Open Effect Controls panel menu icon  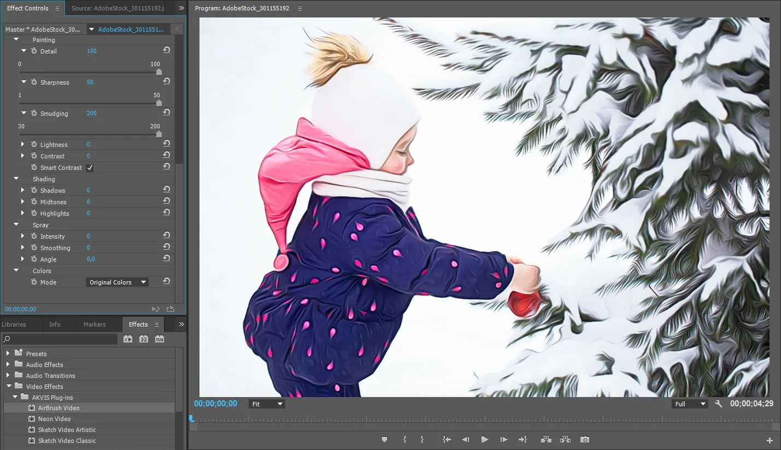(x=57, y=8)
